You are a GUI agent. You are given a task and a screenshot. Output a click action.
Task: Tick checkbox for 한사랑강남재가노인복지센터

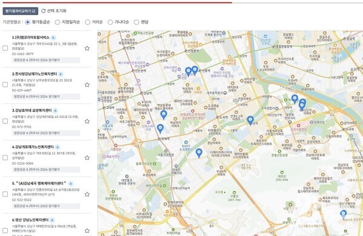(x=5, y=85)
